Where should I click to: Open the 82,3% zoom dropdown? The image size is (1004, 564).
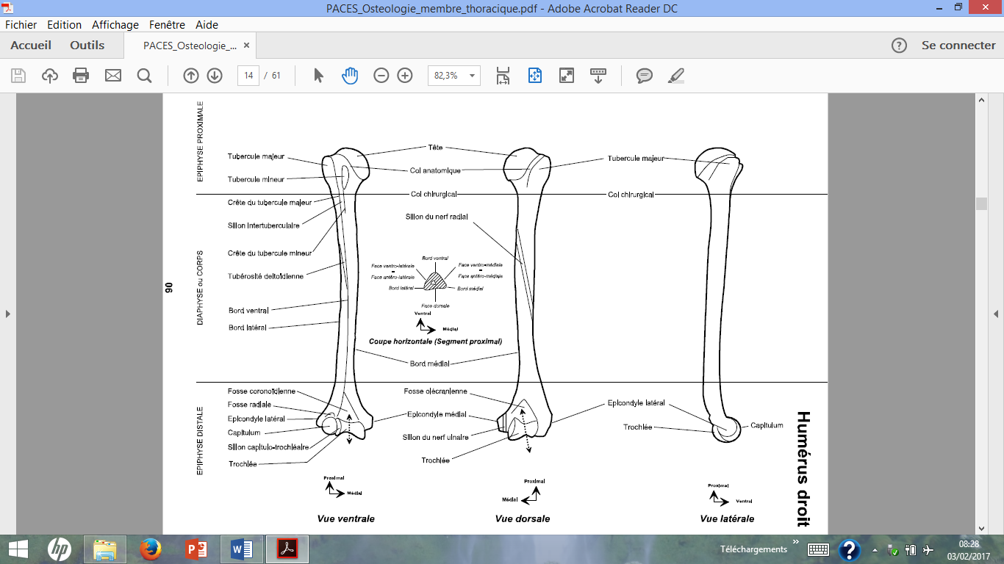coord(471,76)
